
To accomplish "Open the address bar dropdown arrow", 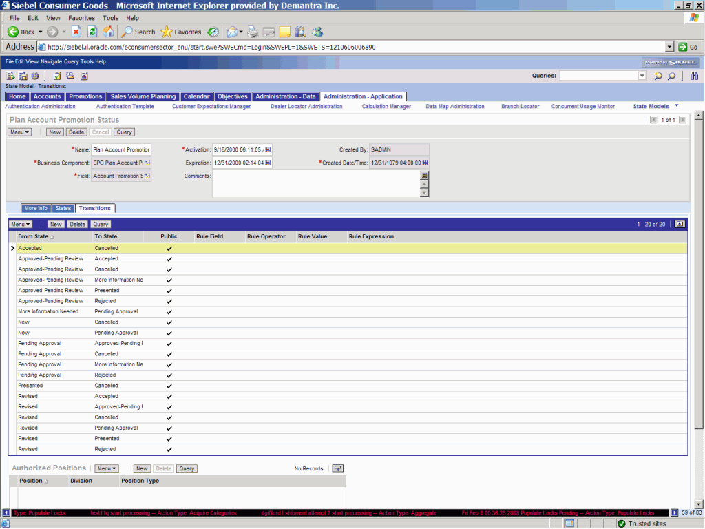I will pos(669,47).
